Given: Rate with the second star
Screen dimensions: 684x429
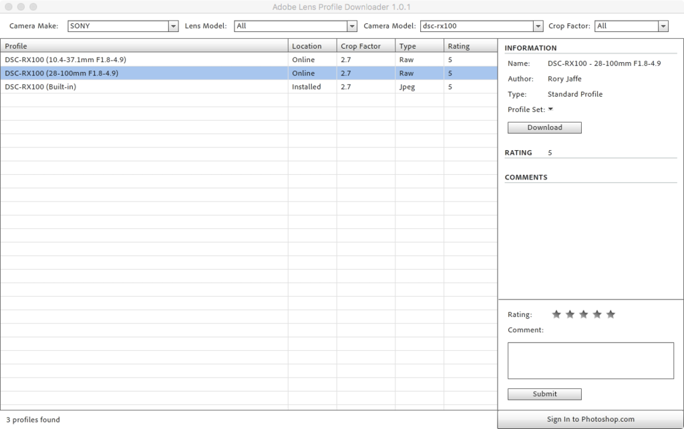Looking at the screenshot, I should coord(570,314).
